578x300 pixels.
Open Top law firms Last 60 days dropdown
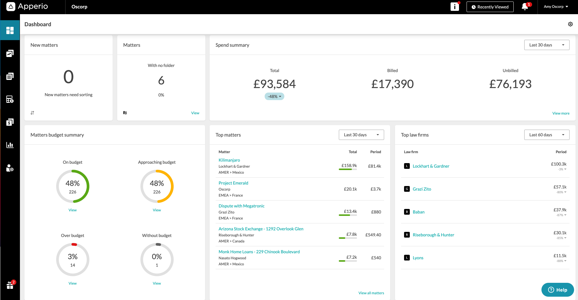[x=547, y=135]
